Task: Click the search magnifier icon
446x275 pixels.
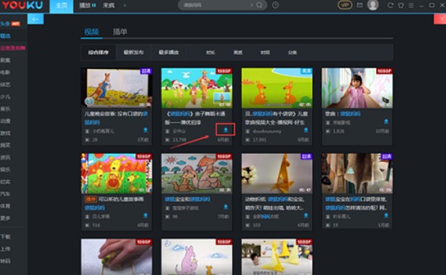Action: [x=259, y=5]
